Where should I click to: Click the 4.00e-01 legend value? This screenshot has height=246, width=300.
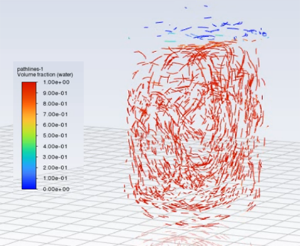(55, 146)
